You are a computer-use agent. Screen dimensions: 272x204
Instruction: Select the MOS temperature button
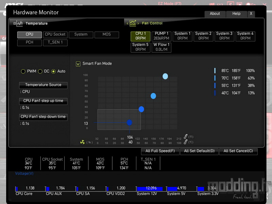pos(107,35)
